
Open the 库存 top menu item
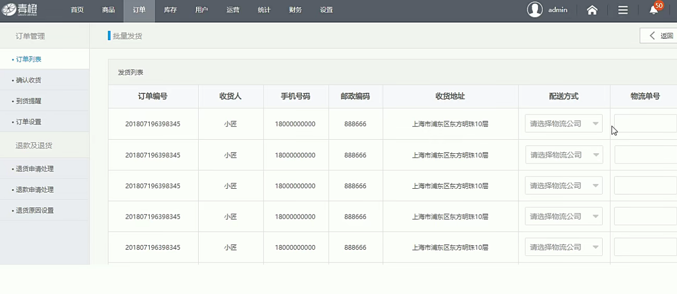click(170, 10)
